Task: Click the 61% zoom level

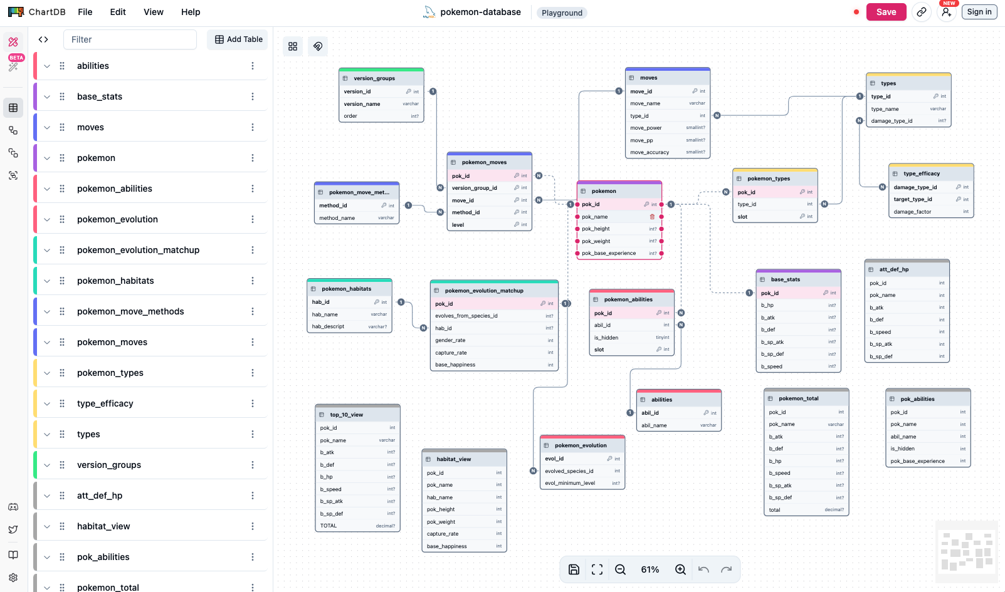Action: (650, 569)
